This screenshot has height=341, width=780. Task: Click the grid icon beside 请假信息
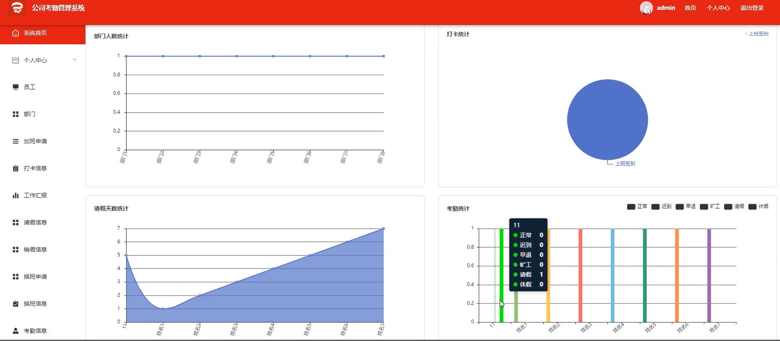coord(16,222)
